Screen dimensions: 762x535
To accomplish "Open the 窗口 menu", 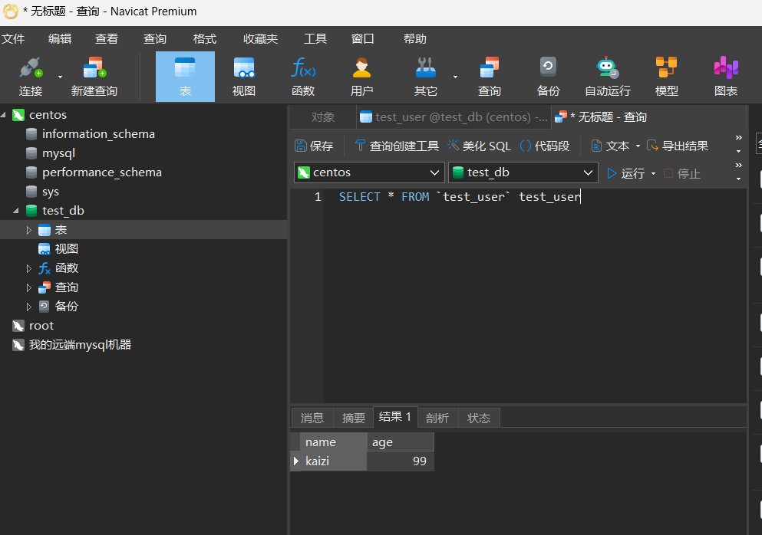I will [362, 39].
